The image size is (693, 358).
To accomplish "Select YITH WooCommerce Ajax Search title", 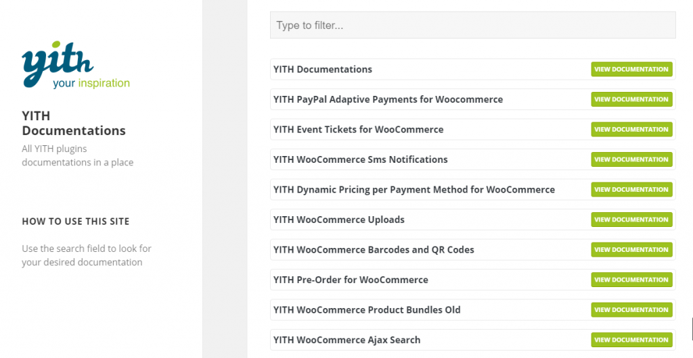I will coord(347,340).
